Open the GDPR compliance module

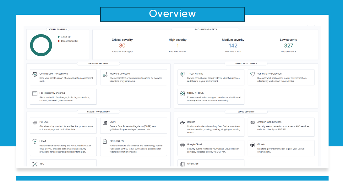[x=113, y=122]
